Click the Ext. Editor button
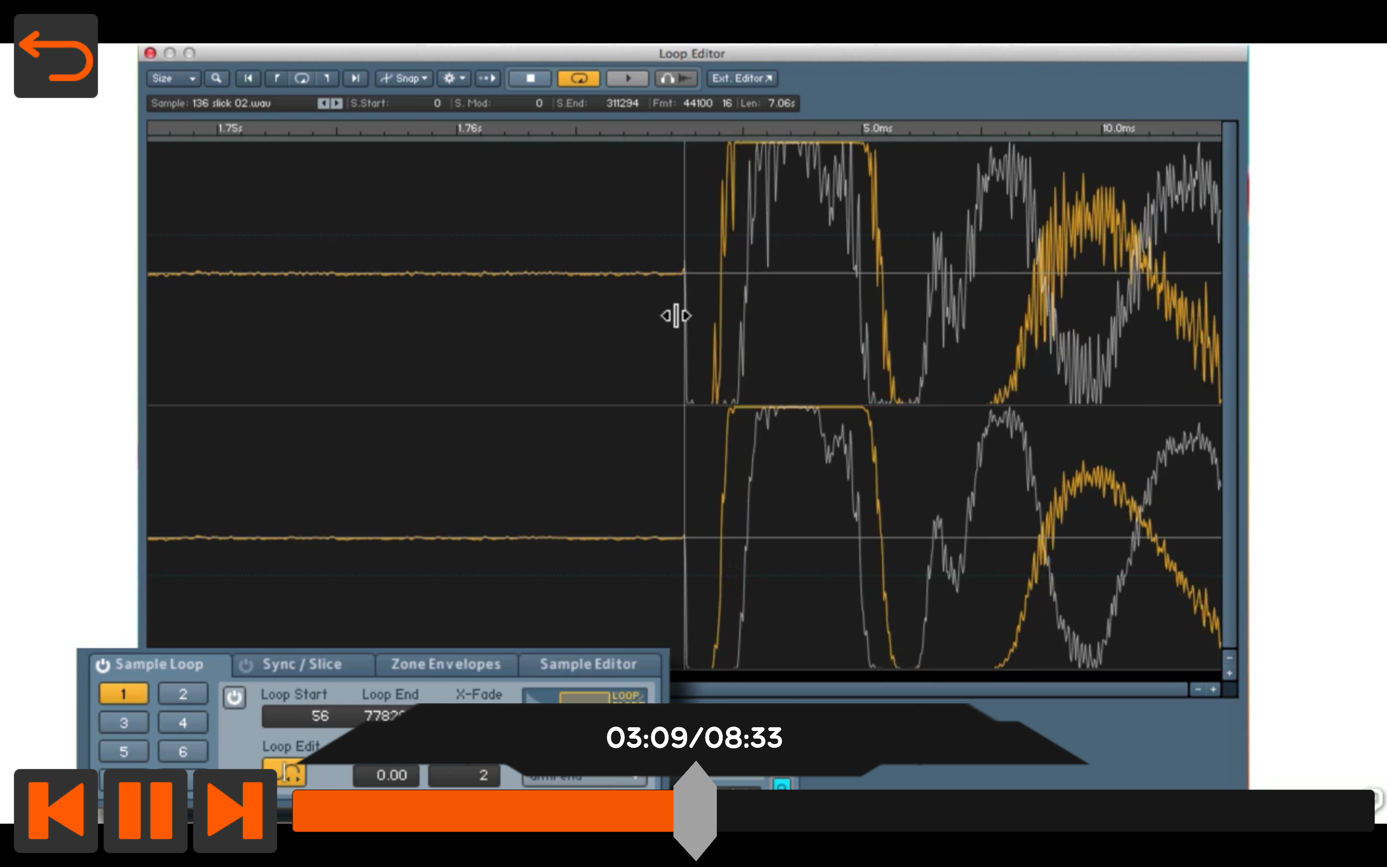 point(742,79)
